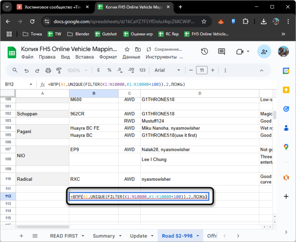296x242 pixels.
Task: Click the share people button
Action: click(264, 52)
